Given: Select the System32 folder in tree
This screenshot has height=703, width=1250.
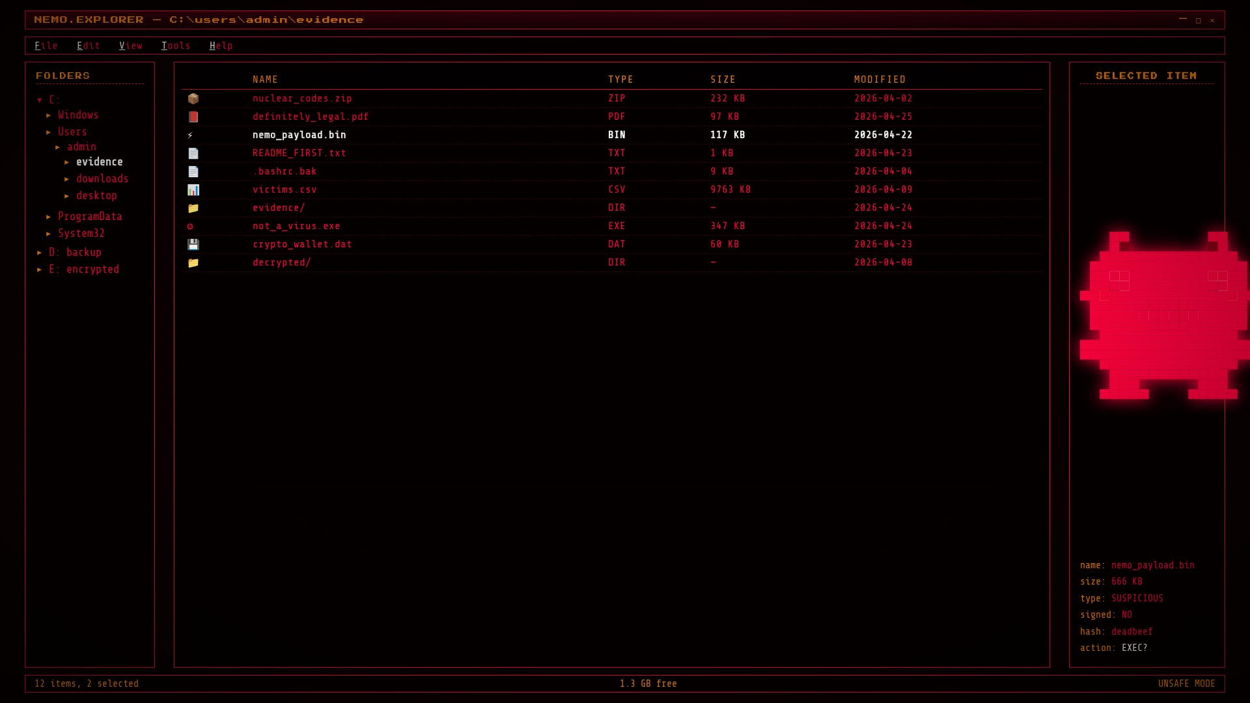Looking at the screenshot, I should (x=81, y=234).
